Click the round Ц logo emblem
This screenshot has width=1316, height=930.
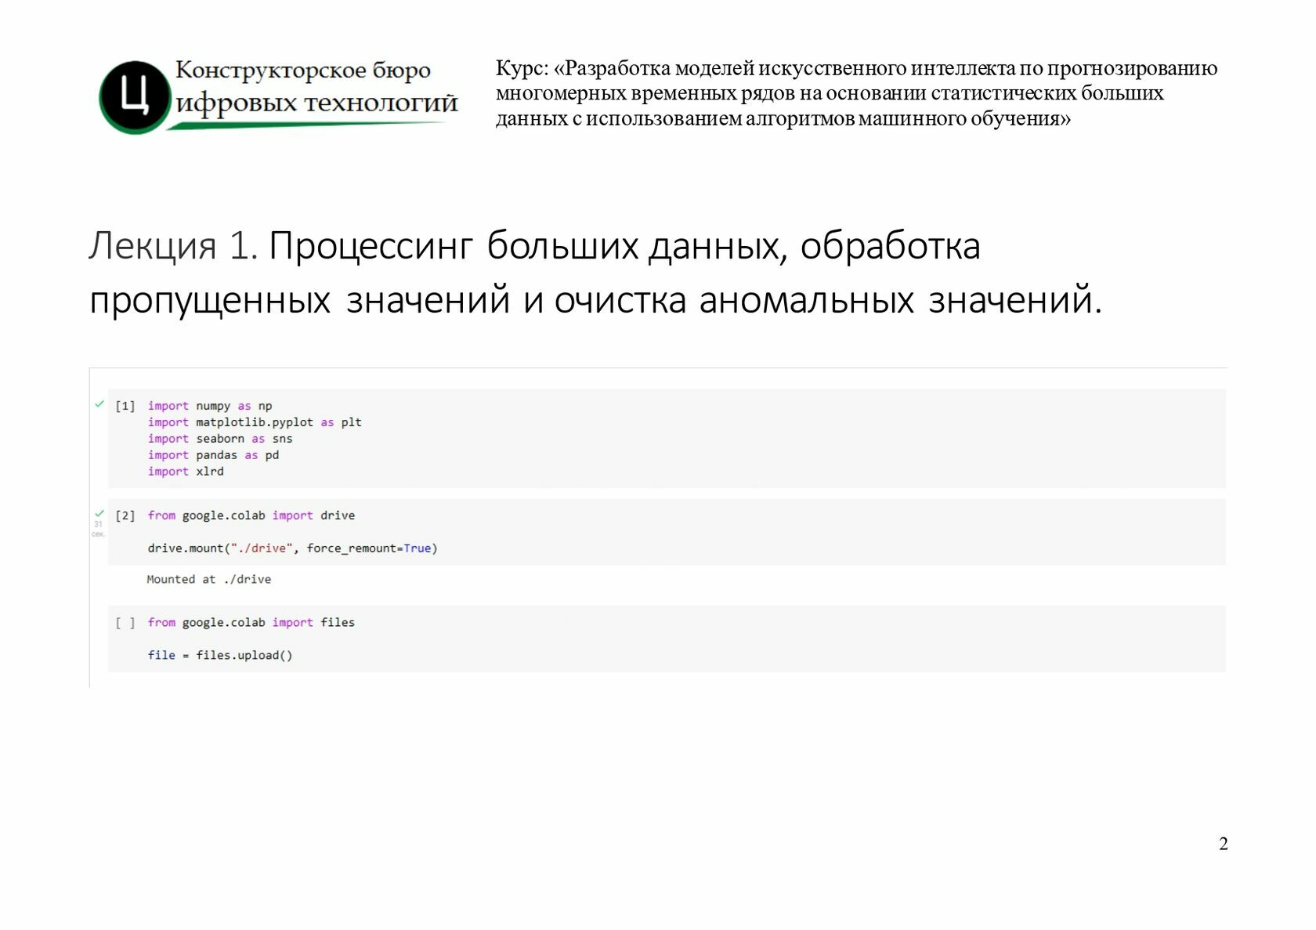[x=135, y=97]
